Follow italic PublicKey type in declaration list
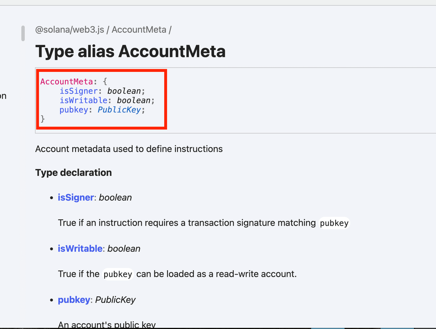Image resolution: width=436 pixels, height=329 pixels. point(116,300)
